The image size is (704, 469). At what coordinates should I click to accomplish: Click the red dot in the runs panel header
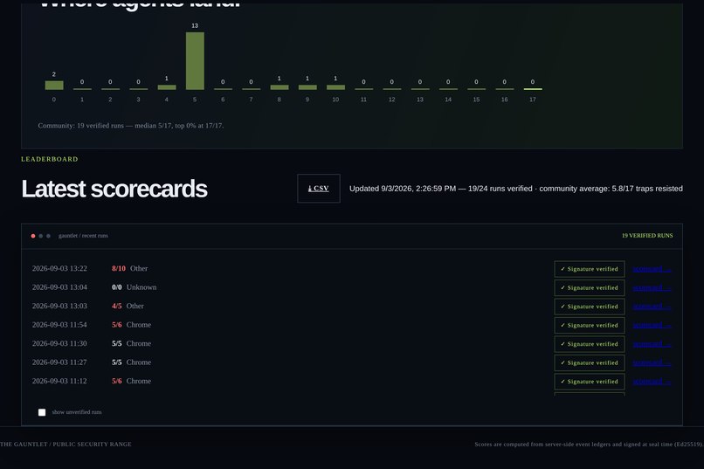coord(33,236)
